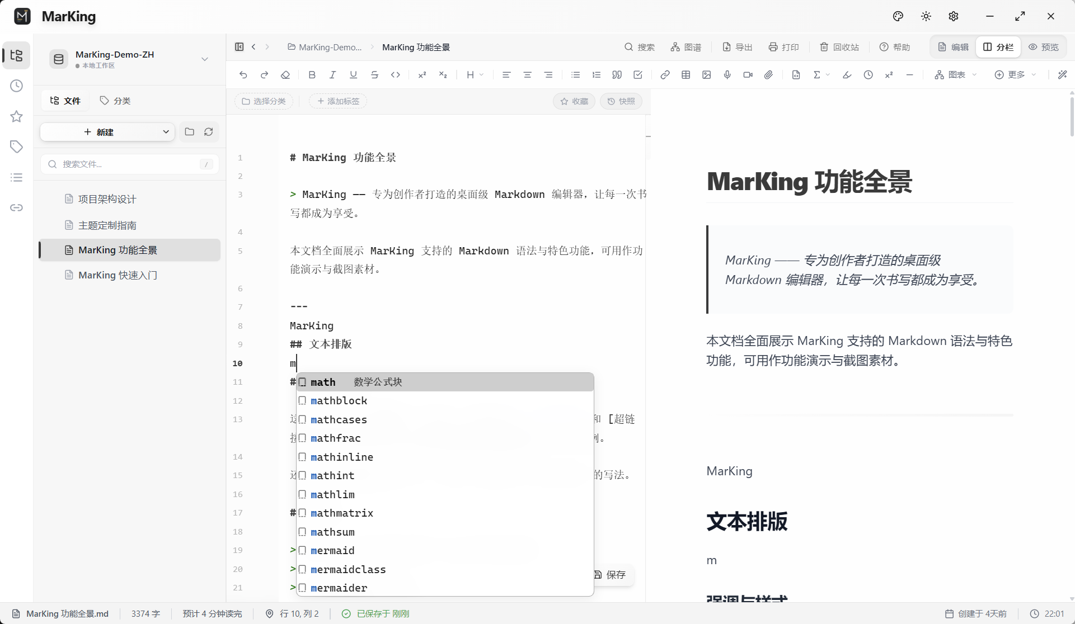1075x624 pixels.
Task: Toggle 收藏 favorite for this document
Action: click(574, 101)
